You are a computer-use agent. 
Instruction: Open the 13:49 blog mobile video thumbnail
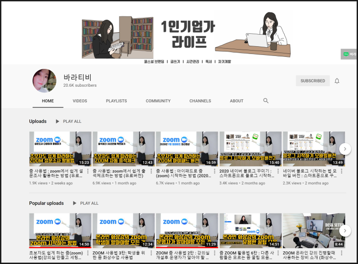click(x=314, y=149)
